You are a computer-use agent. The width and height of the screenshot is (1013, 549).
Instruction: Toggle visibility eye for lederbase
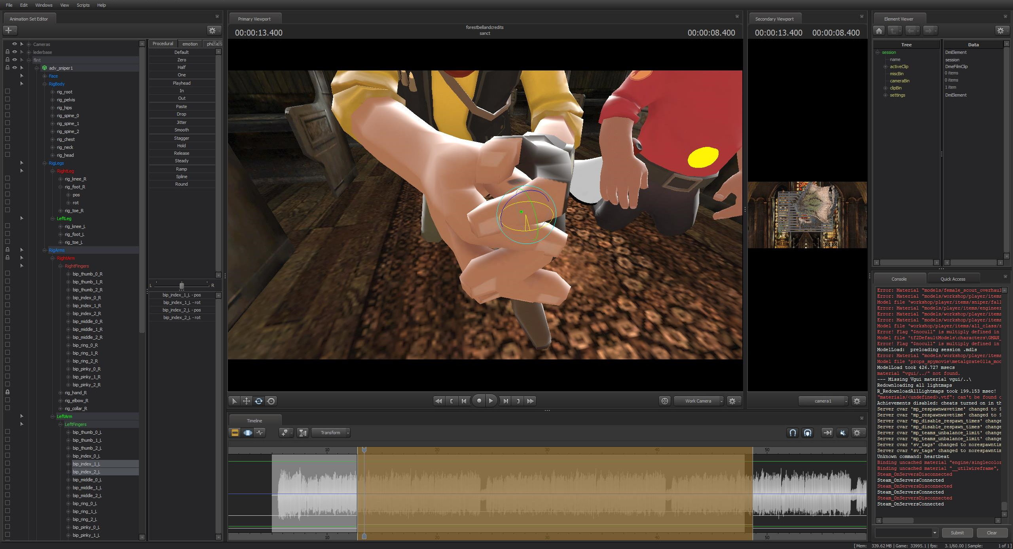pos(15,52)
